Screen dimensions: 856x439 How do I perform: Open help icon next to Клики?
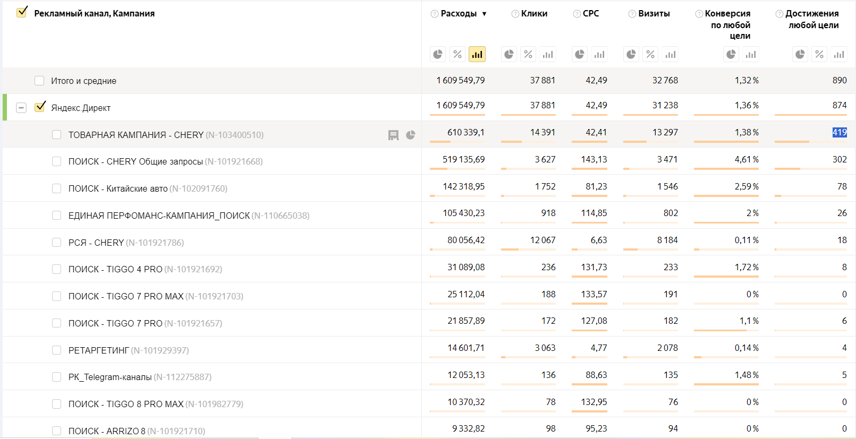point(515,14)
